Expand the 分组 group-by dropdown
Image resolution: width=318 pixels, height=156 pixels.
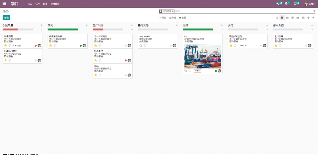172,18
